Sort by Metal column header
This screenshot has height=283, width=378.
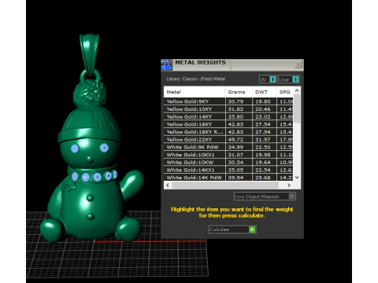pyautogui.click(x=195, y=92)
